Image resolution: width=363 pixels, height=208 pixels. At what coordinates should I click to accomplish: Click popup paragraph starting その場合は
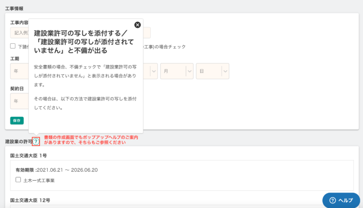85,103
